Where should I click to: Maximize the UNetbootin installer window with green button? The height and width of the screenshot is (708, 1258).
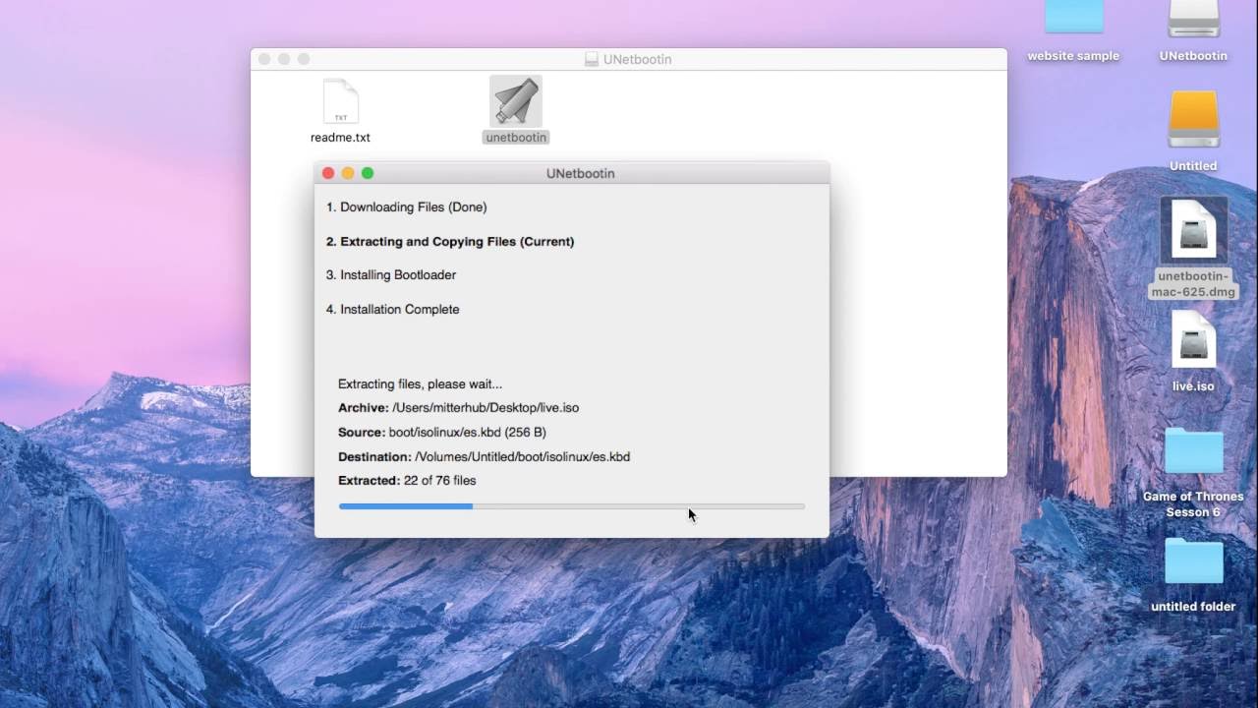pos(368,173)
